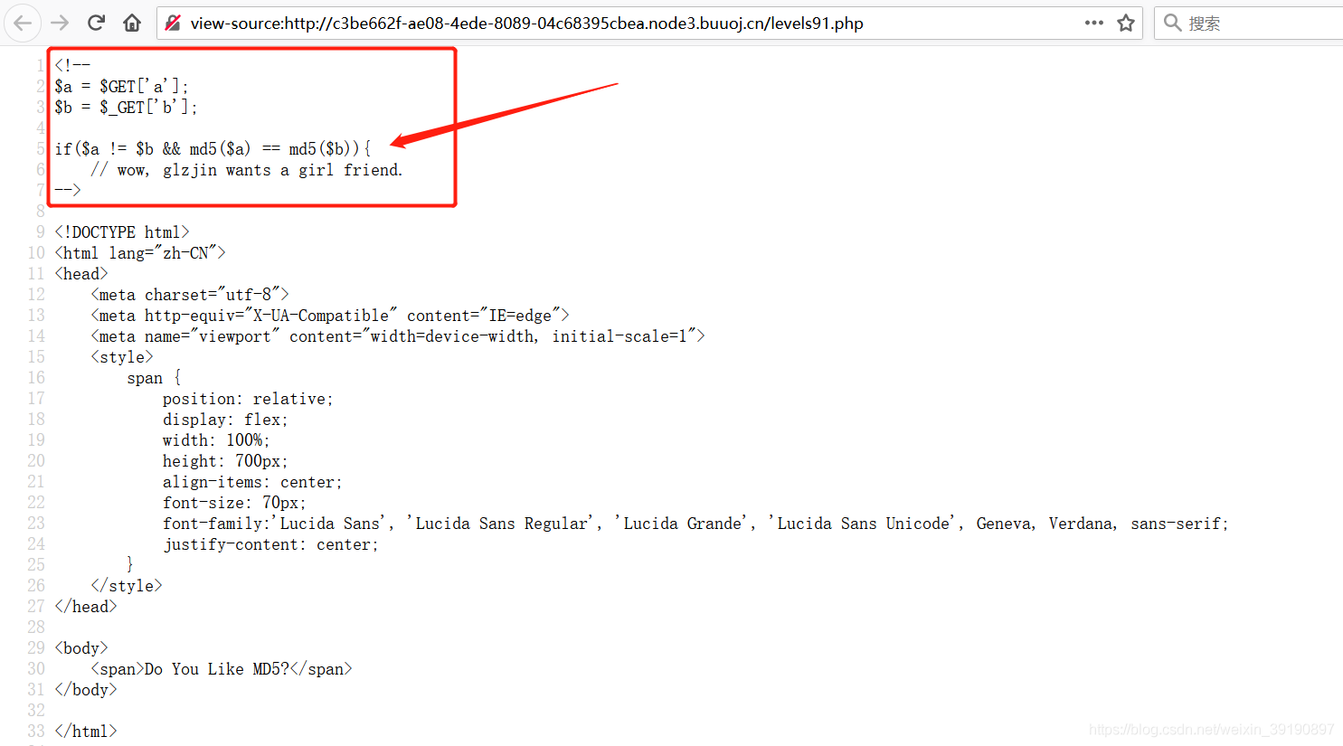Go forward with the forward arrow
Screen dimensions: 1343x746
pos(60,23)
